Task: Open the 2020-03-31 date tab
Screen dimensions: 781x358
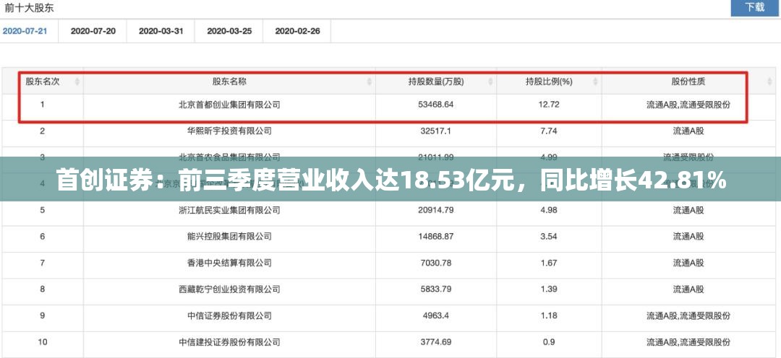Action: click(x=161, y=31)
